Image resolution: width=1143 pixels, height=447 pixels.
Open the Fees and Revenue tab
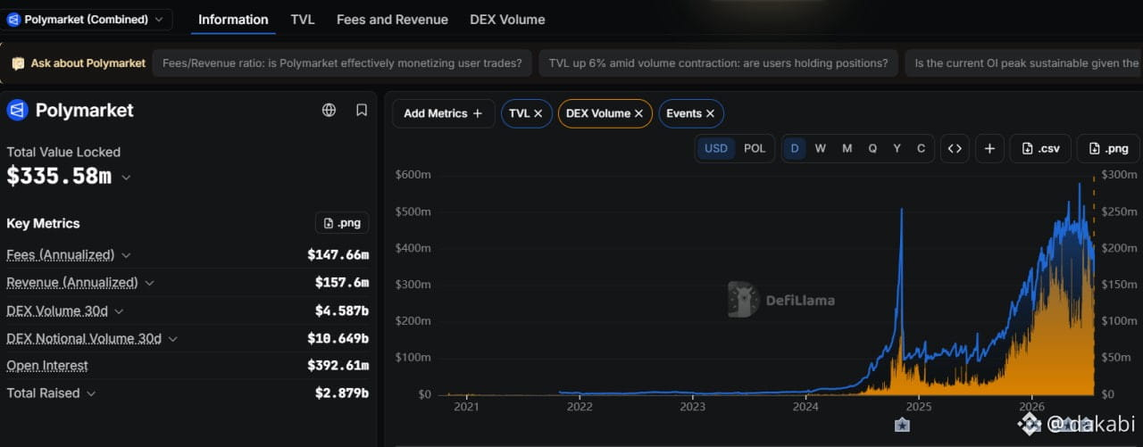392,19
